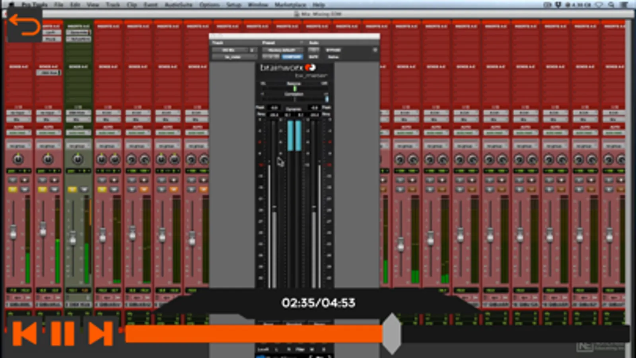
Task: Click the volume fader on the first channel strip
Action: pos(13,232)
